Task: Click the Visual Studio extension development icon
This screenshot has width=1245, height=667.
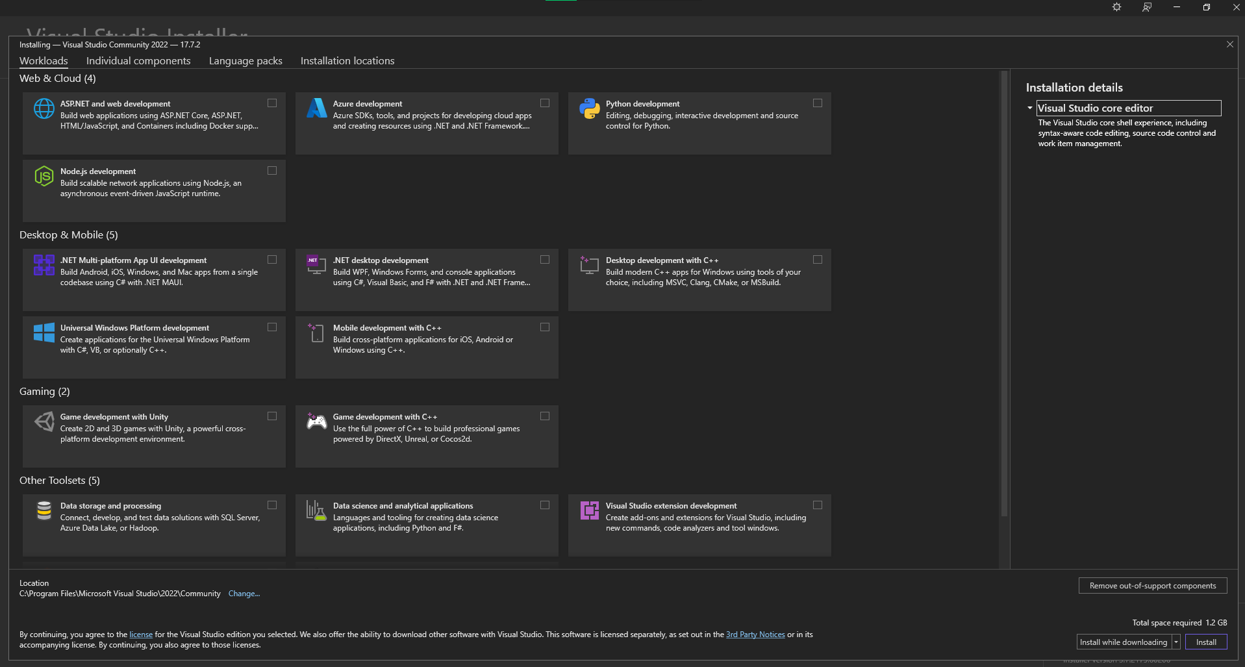Action: pos(590,510)
